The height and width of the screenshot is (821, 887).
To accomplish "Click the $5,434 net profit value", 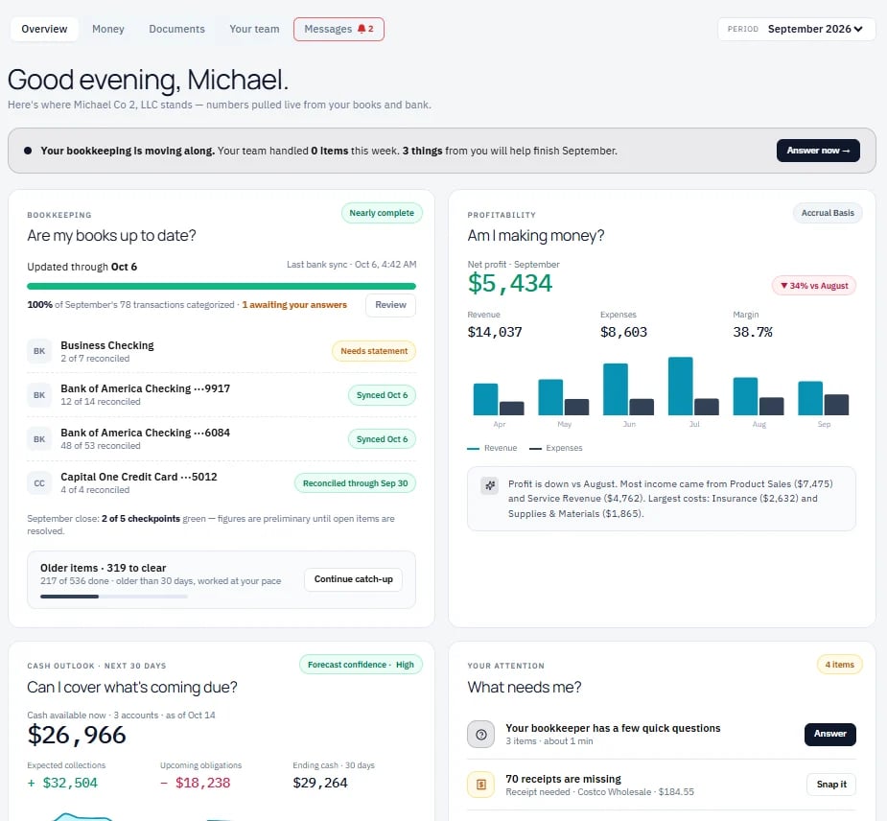I will [510, 283].
